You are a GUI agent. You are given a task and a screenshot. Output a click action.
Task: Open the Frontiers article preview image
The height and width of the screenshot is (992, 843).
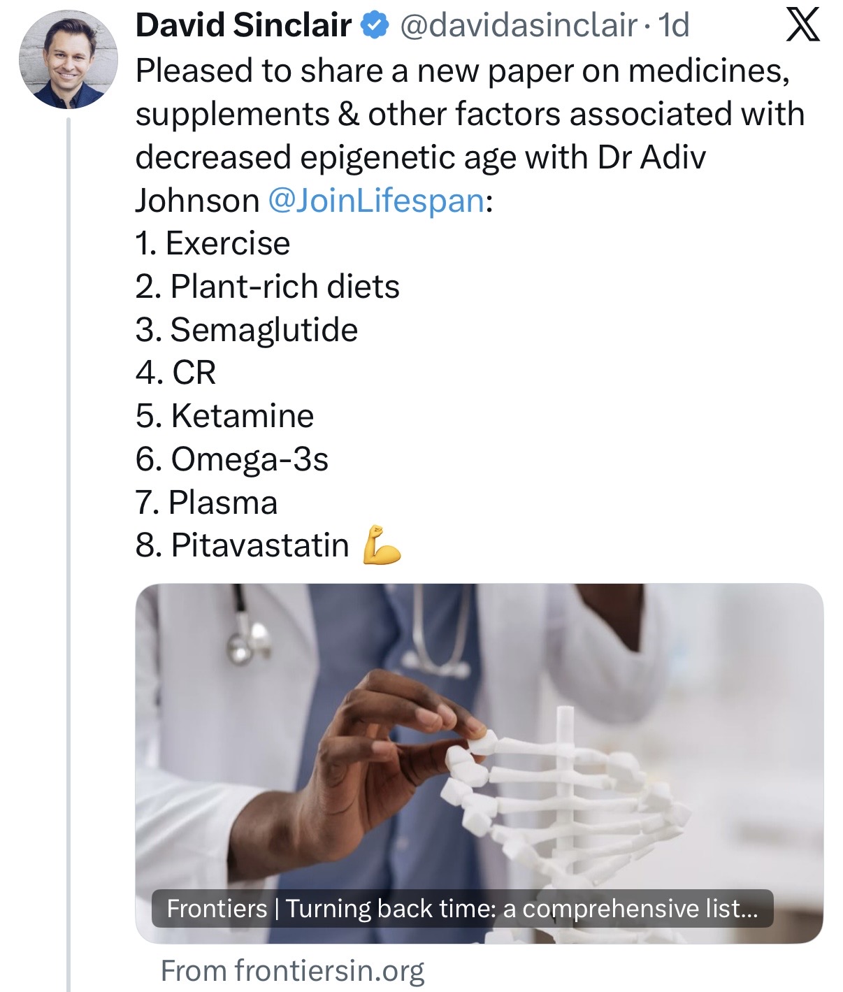[479, 763]
